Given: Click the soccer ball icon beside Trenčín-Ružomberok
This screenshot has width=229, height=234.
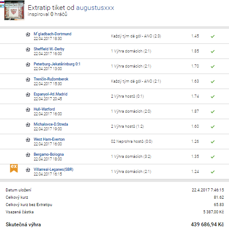Looking at the screenshot, I should coord(28,80).
